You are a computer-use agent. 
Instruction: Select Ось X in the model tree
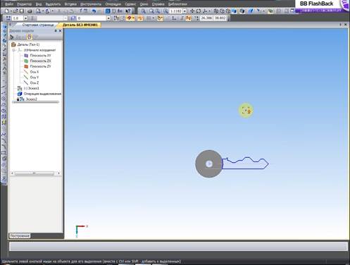35,72
